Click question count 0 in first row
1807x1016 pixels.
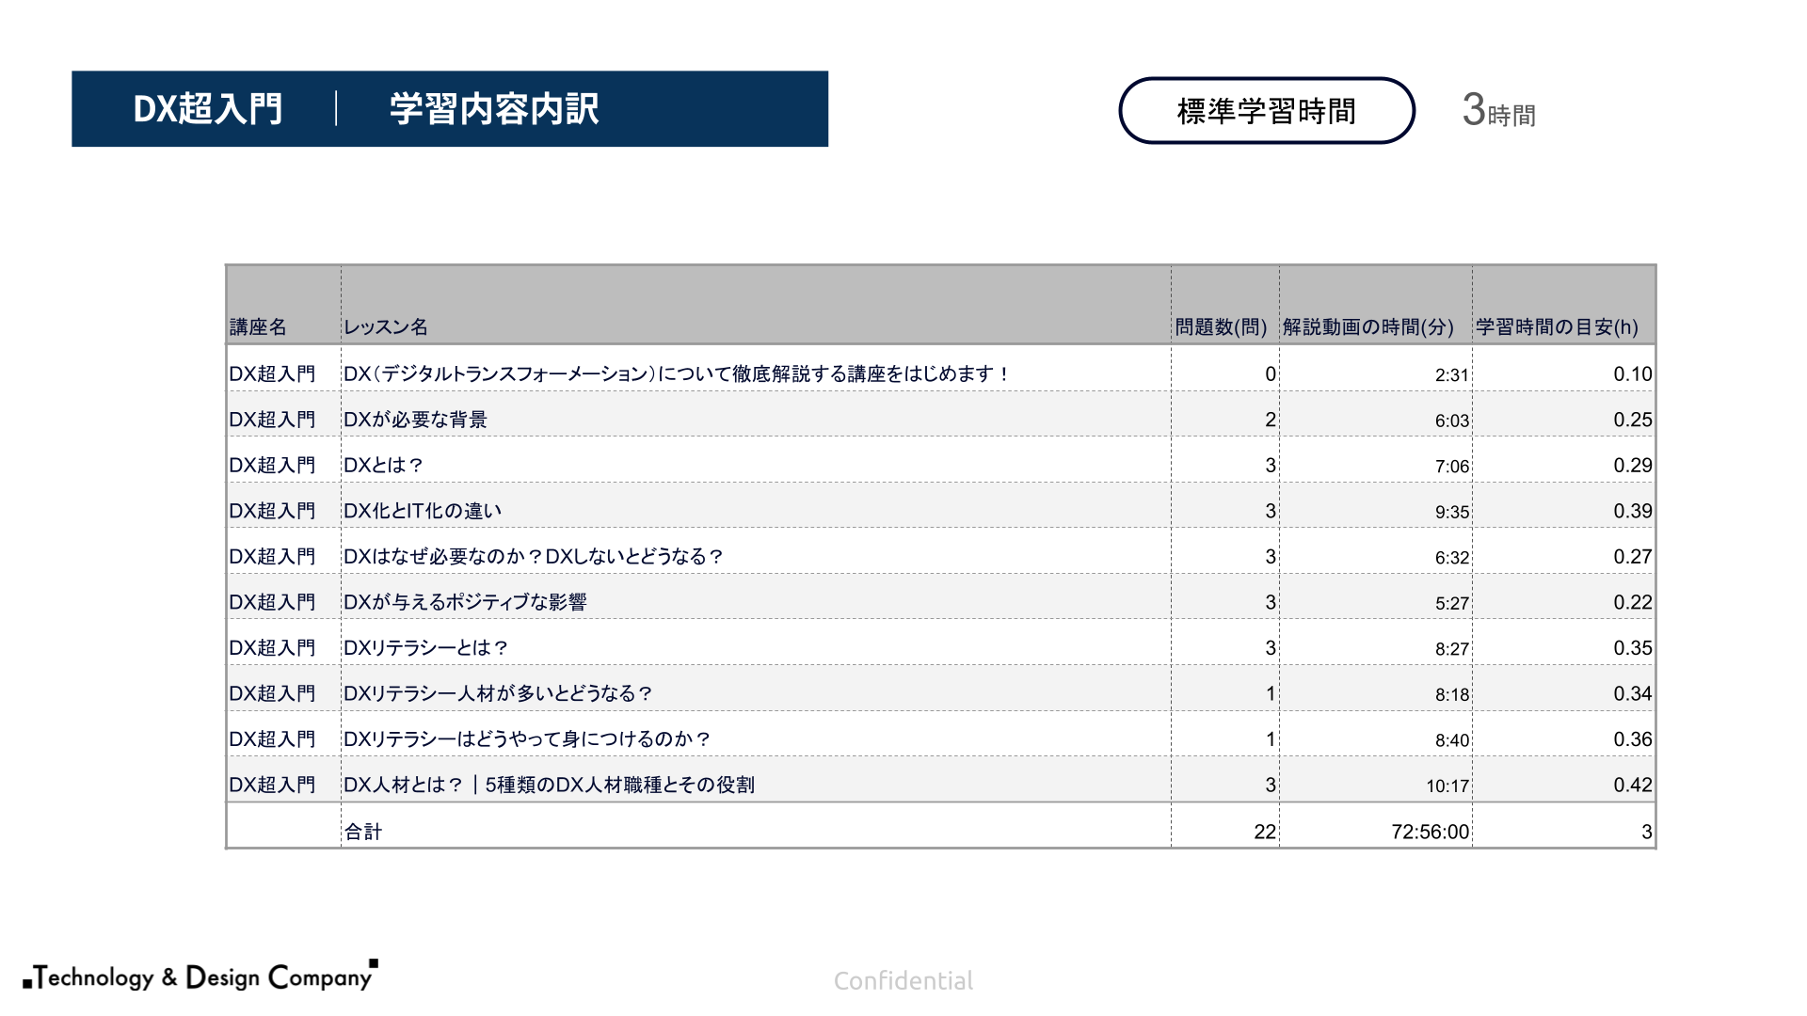(1271, 373)
